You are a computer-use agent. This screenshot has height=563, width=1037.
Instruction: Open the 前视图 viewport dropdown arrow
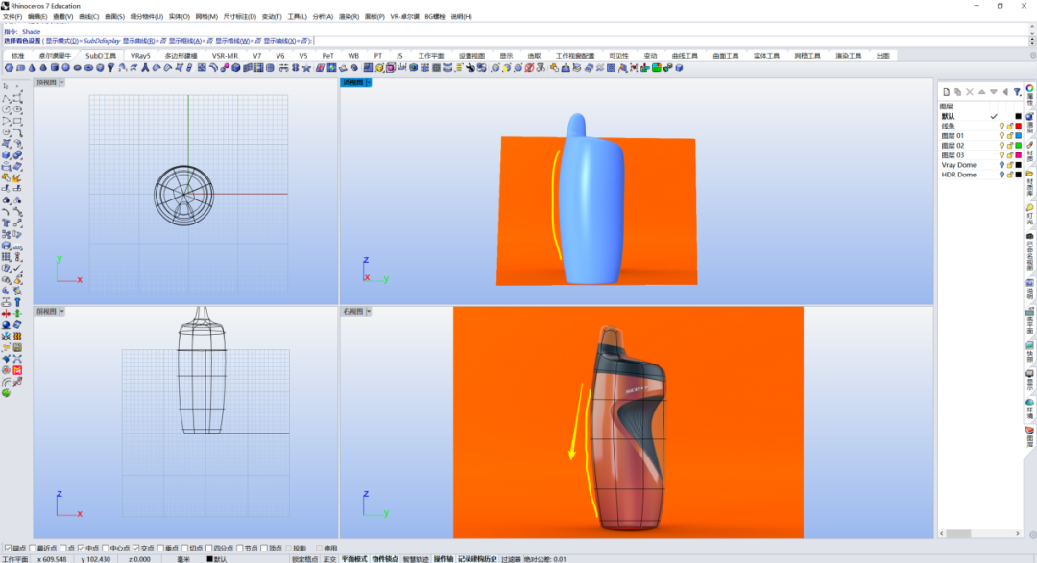[61, 312]
